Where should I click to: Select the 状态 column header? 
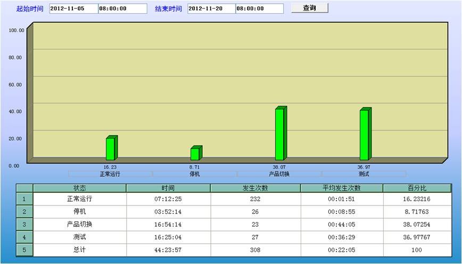click(79, 188)
